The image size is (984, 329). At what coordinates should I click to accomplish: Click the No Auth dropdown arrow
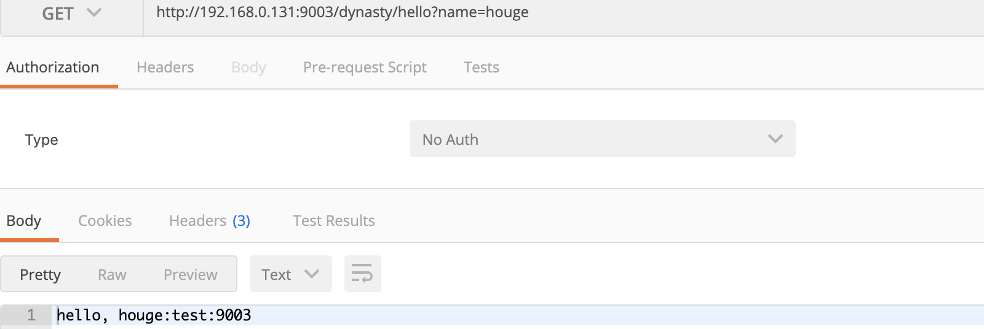click(x=776, y=139)
